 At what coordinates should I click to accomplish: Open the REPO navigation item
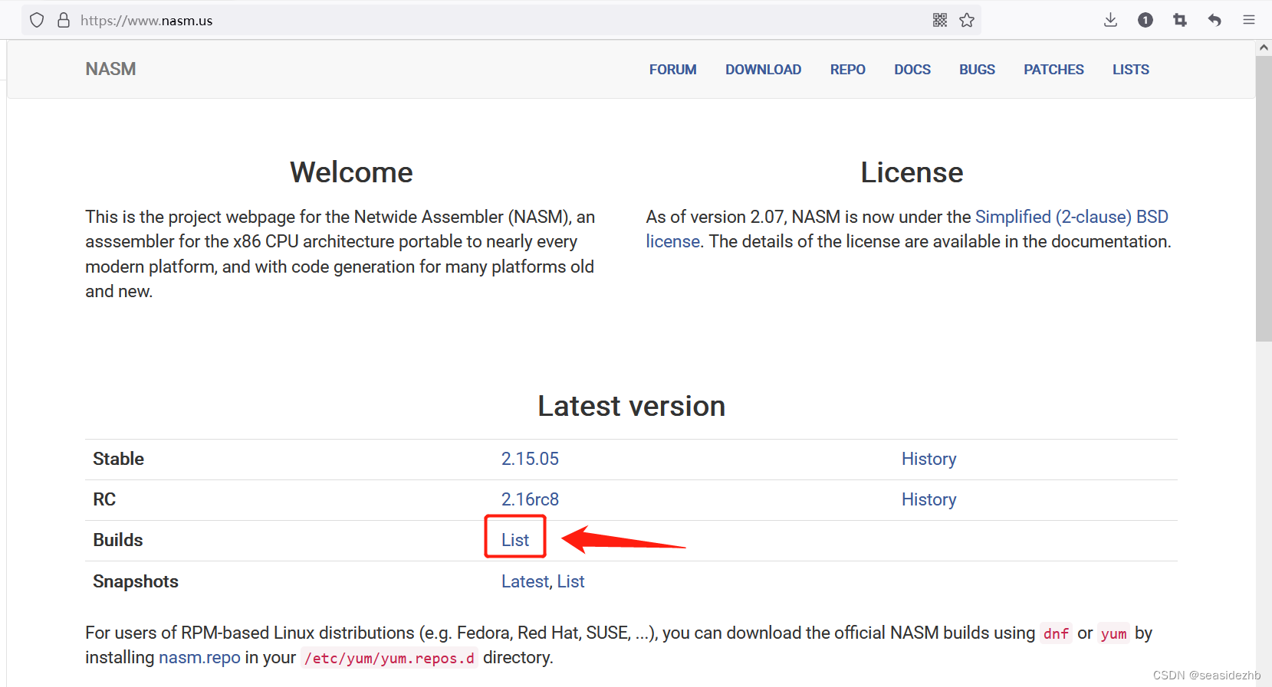click(x=847, y=70)
